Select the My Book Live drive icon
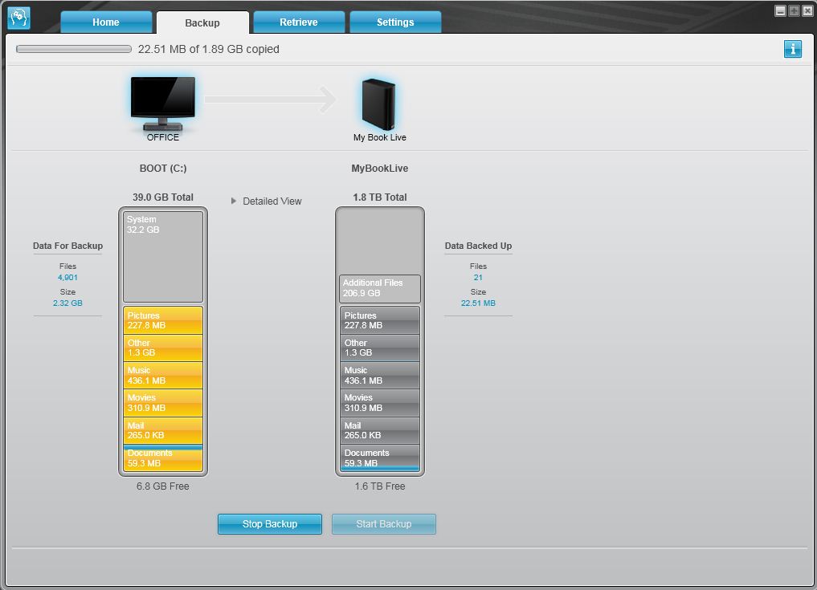Viewport: 817px width, 590px height. (x=379, y=104)
